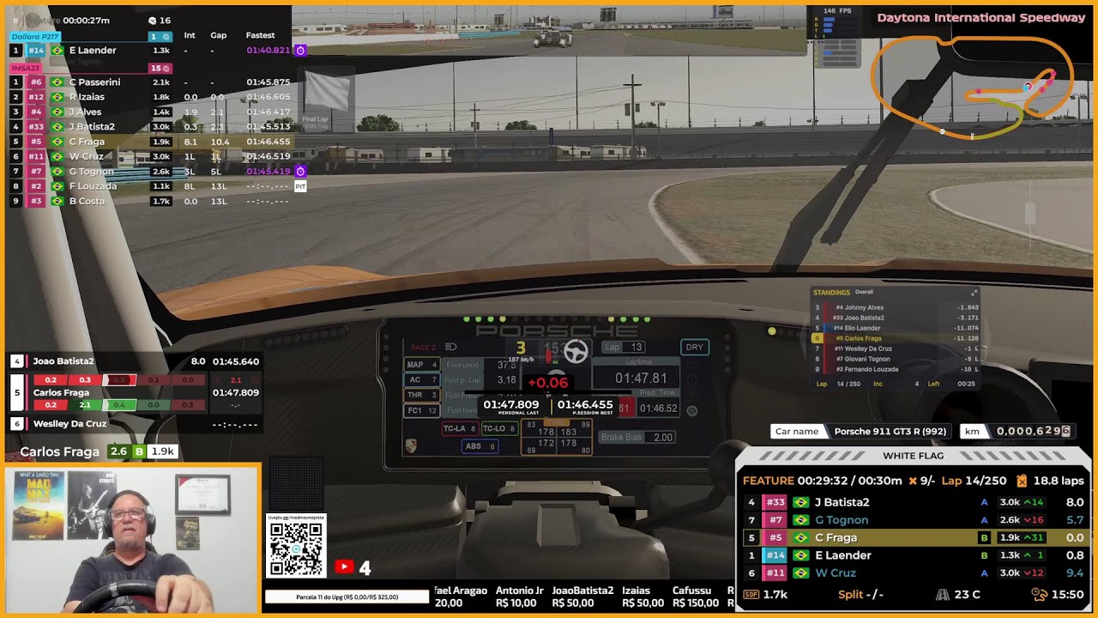Click the donation QR code
Viewport: 1098px width, 618px height.
296,548
